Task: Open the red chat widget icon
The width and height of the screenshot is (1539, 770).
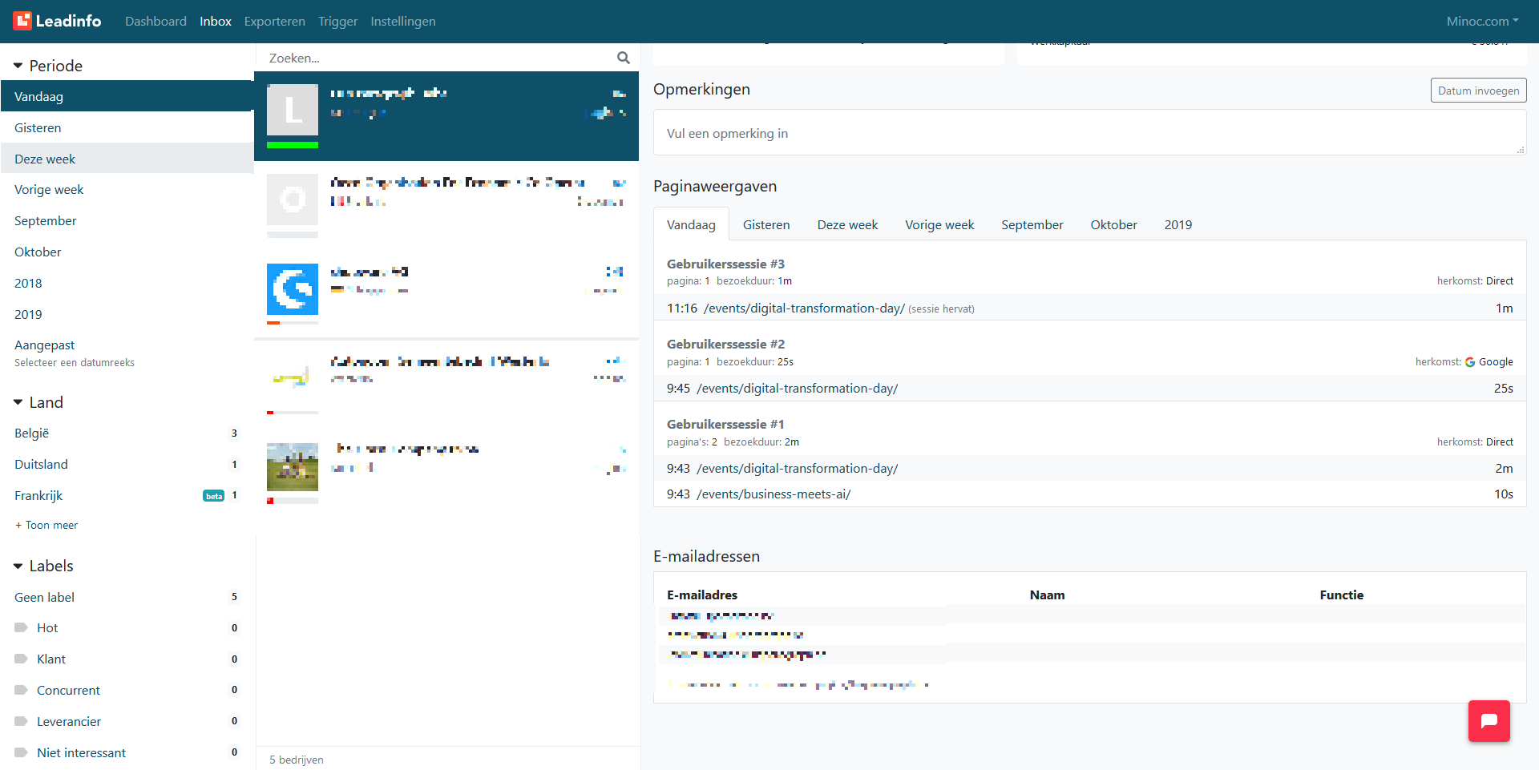Action: click(1489, 721)
